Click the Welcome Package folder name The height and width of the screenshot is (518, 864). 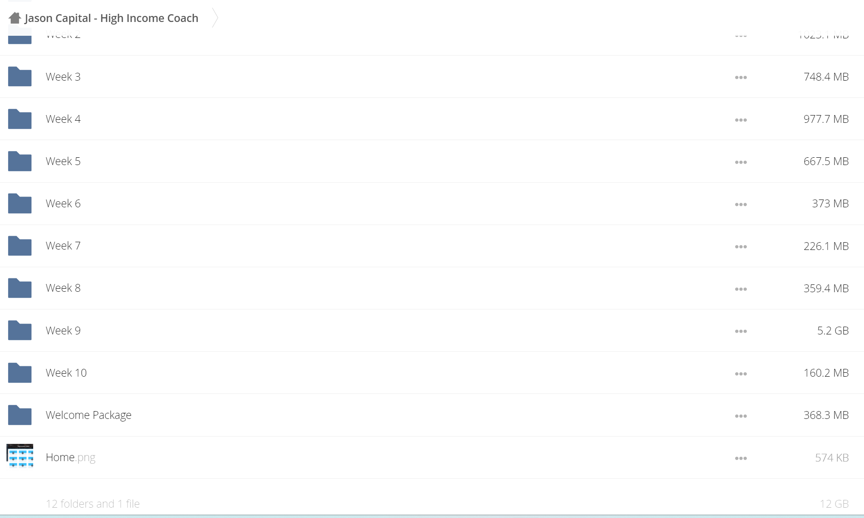click(88, 415)
